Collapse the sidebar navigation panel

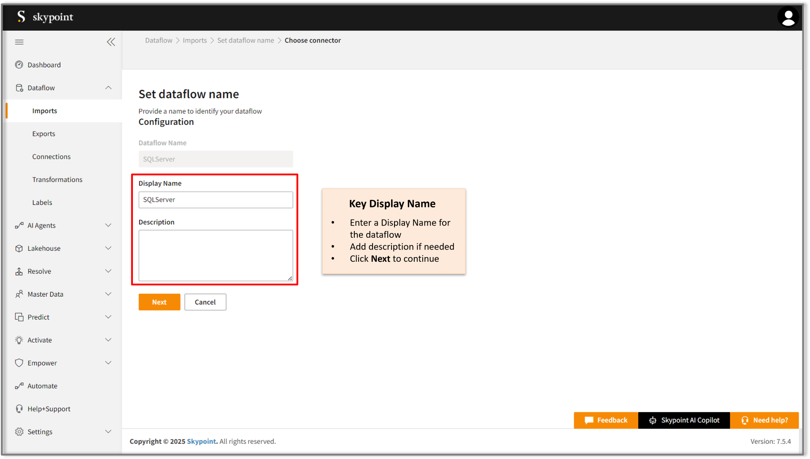tap(111, 42)
